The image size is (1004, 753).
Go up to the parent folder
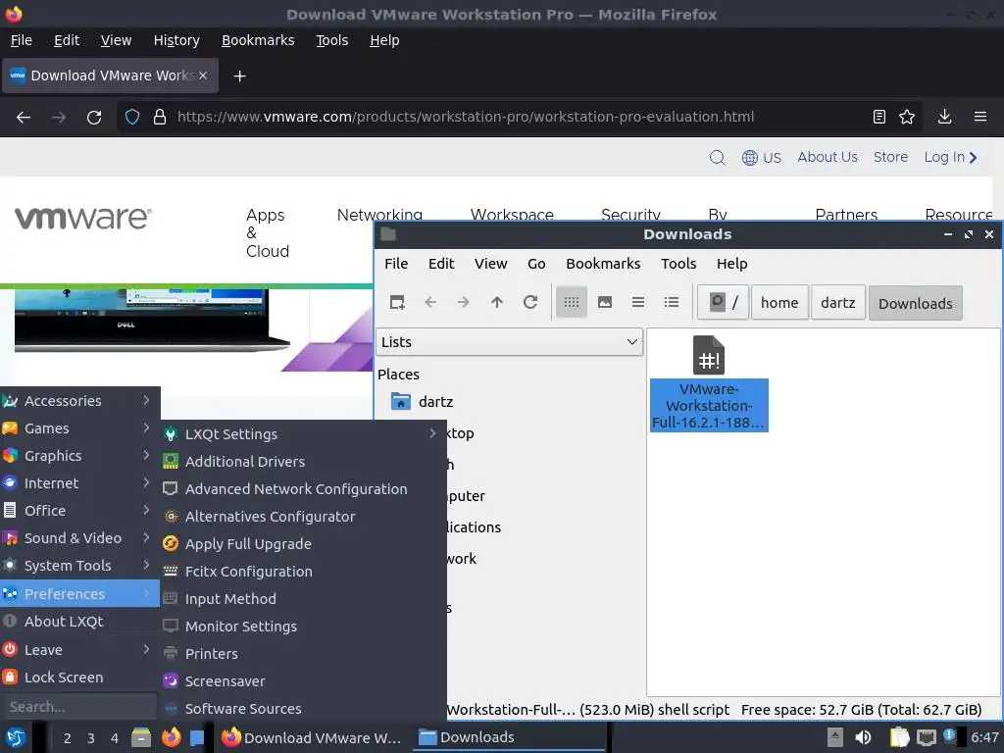click(497, 302)
